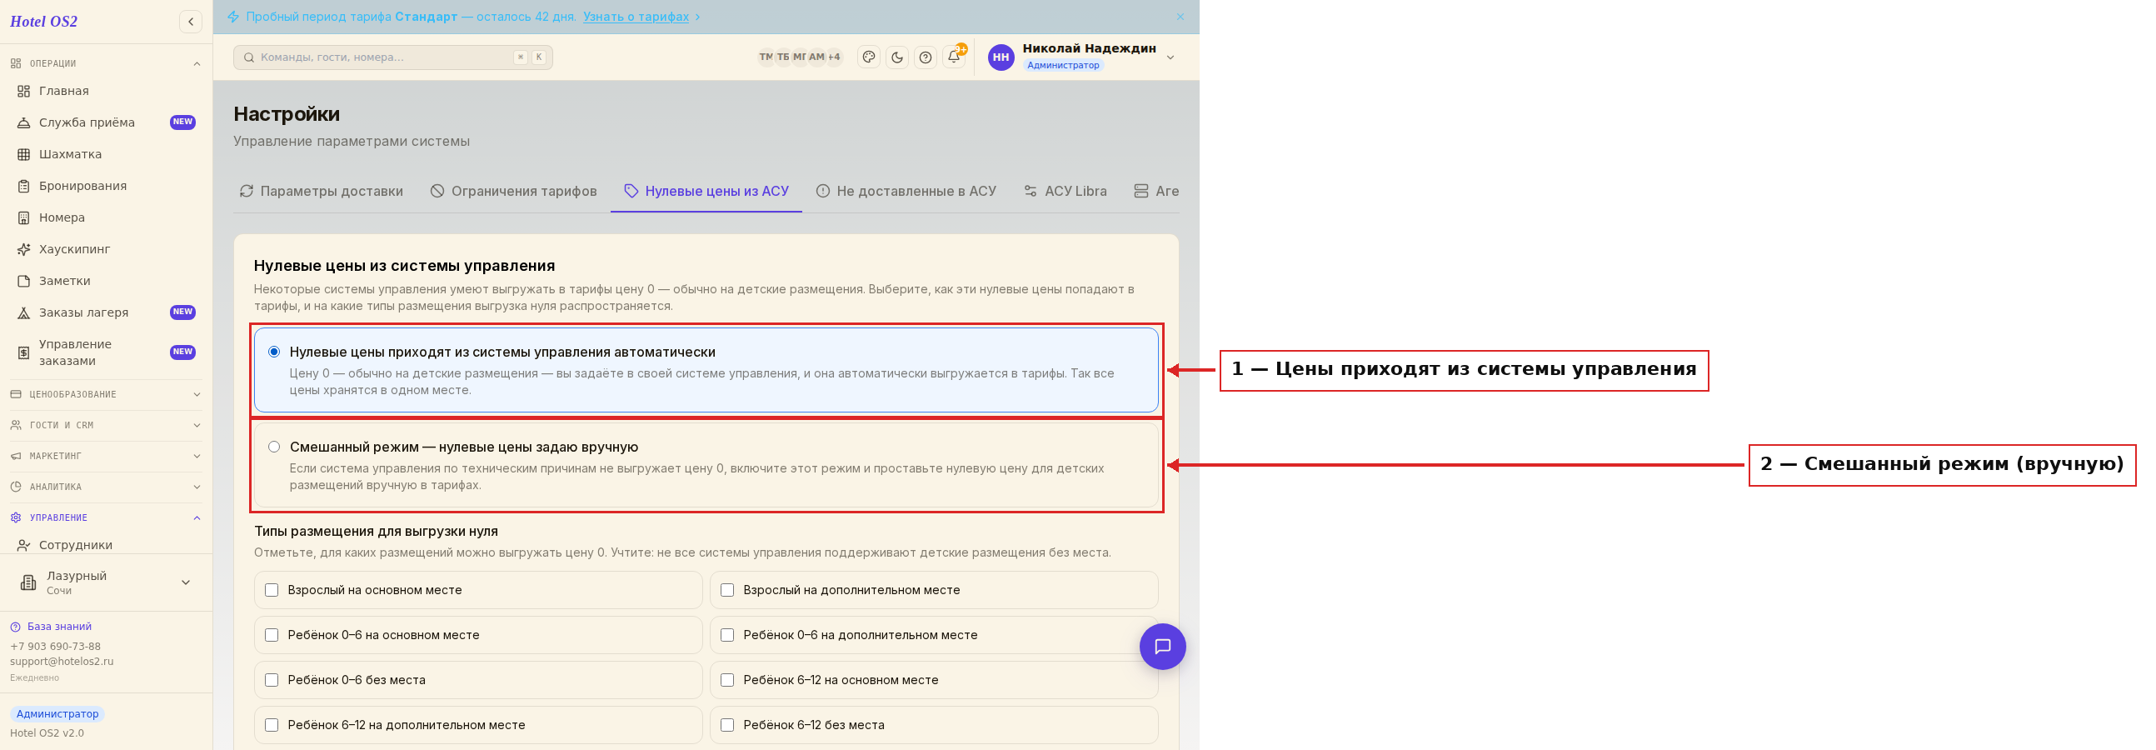Viewport: 2156px width, 750px height.
Task: Click the Шахматка grid icon
Action: tap(24, 154)
